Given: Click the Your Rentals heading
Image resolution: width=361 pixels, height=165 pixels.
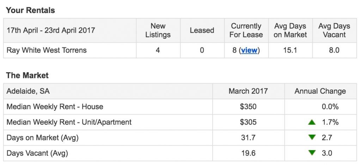Looking at the screenshot, I should [x=30, y=10].
